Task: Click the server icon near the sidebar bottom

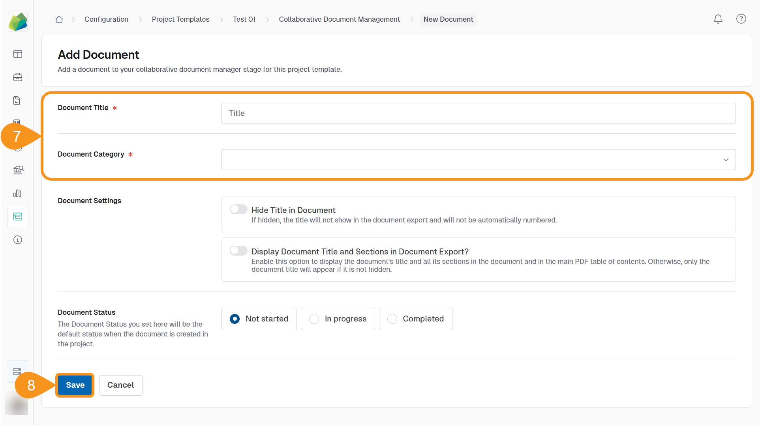Action: coord(17,371)
